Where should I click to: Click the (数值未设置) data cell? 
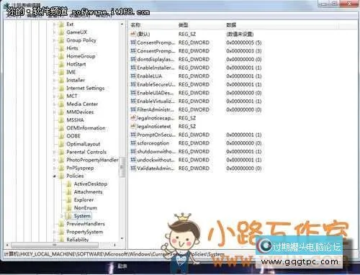(x=240, y=34)
